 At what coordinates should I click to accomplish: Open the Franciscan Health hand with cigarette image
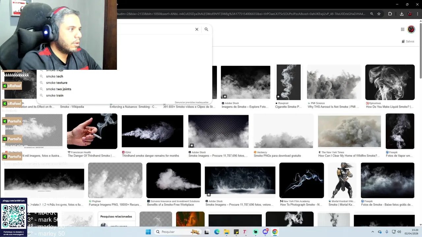click(92, 131)
